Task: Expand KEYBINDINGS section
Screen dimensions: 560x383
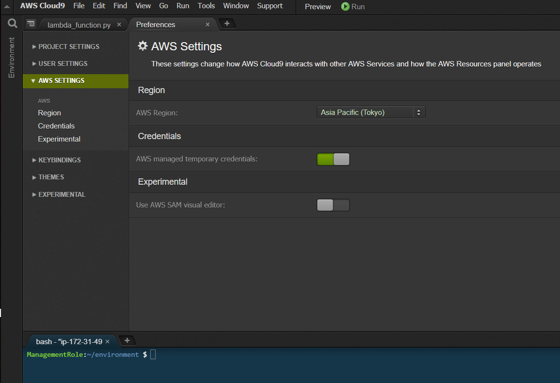Action: 56,160
